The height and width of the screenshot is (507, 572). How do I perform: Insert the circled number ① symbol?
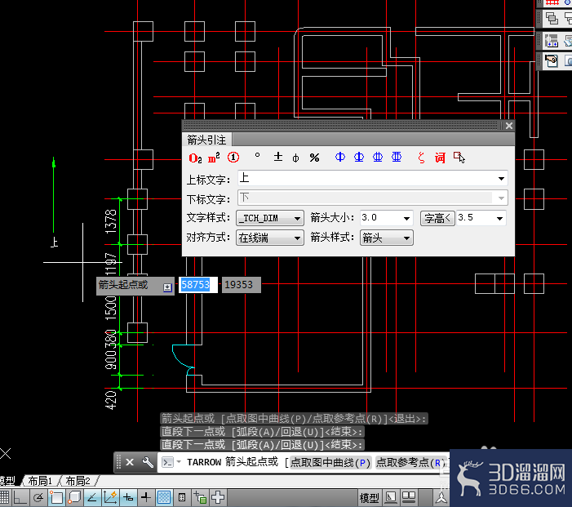[233, 158]
